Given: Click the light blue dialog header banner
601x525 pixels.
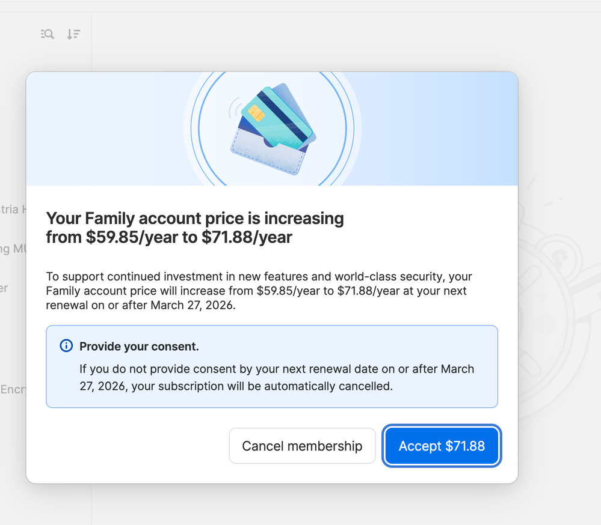Looking at the screenshot, I should tap(433, 129).
